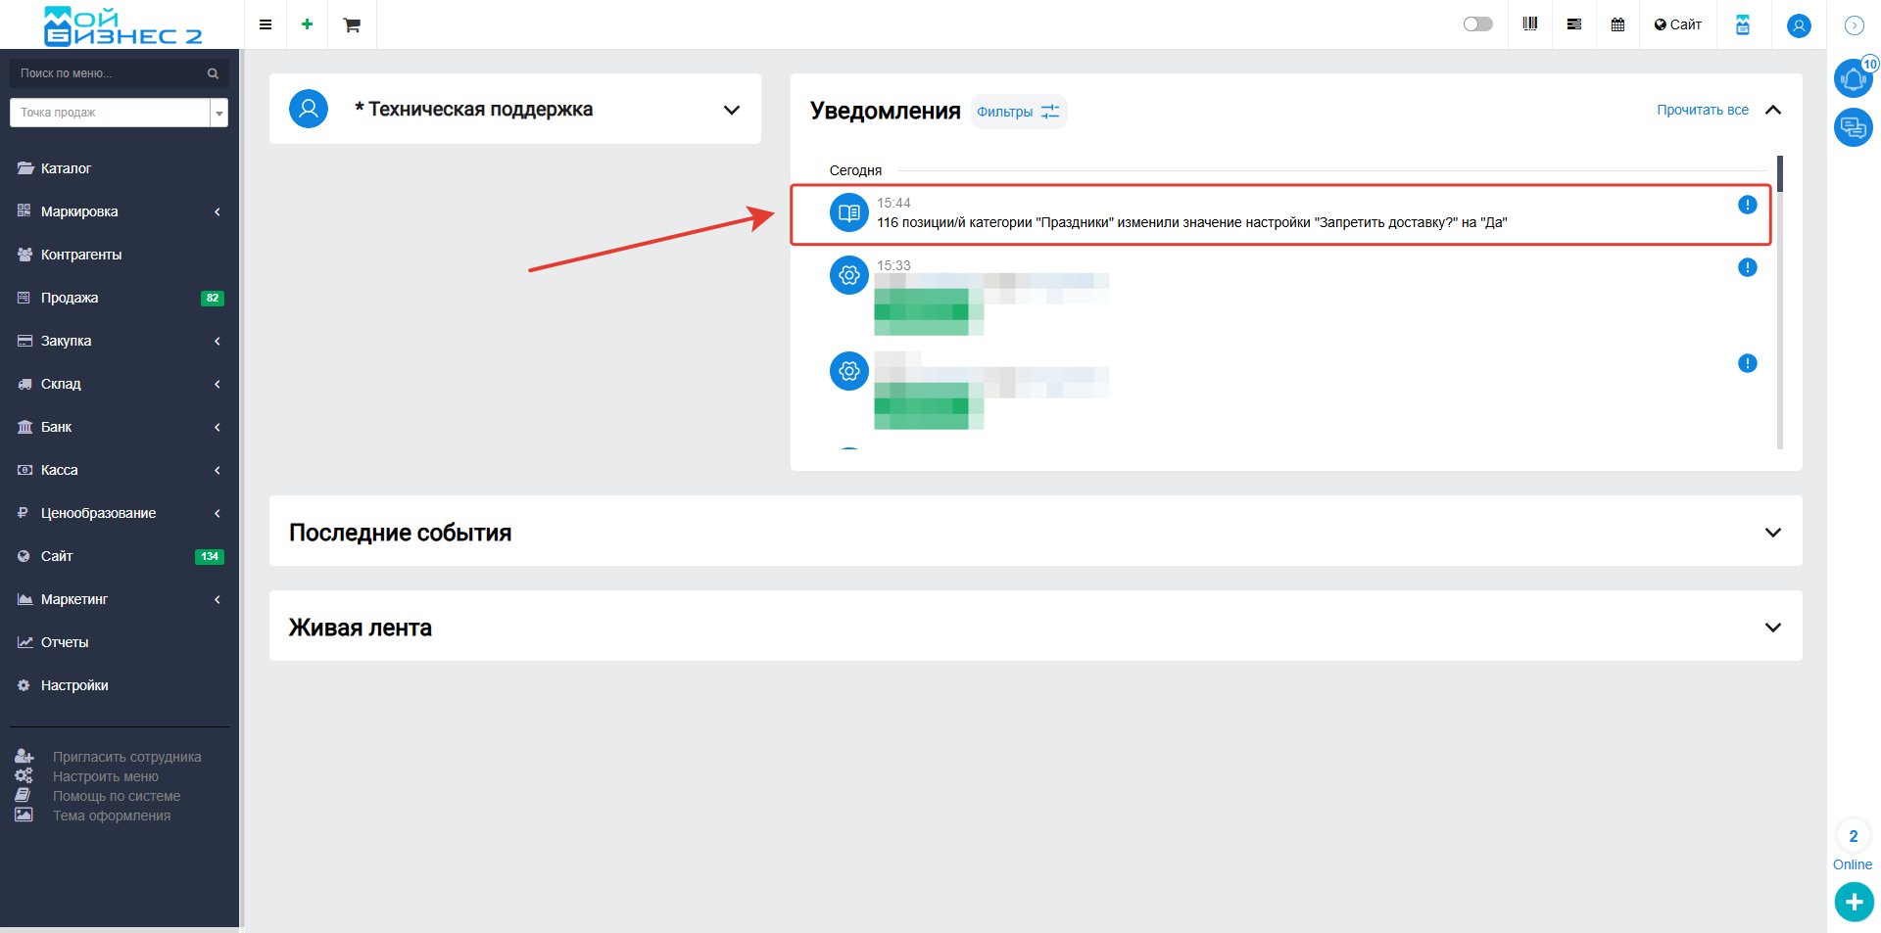1881x933 pixels.
Task: Open the shopping cart icon
Action: pyautogui.click(x=352, y=24)
